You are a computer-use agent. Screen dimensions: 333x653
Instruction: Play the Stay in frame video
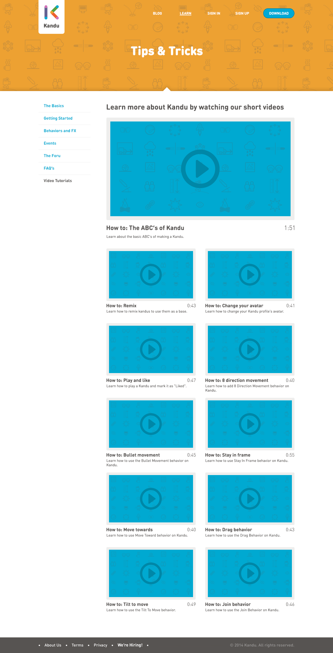point(250,424)
